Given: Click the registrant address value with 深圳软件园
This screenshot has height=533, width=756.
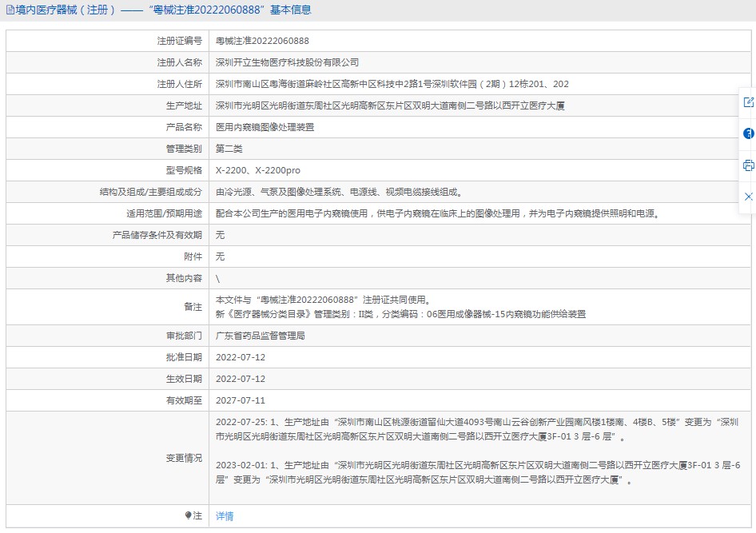Looking at the screenshot, I should click(392, 84).
